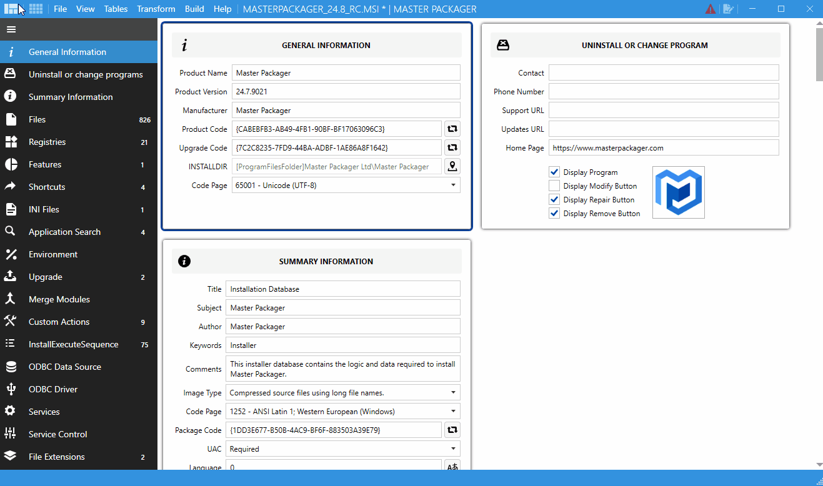Click the form view icon in title bar
Image resolution: width=823 pixels, height=486 pixels.
pos(11,9)
